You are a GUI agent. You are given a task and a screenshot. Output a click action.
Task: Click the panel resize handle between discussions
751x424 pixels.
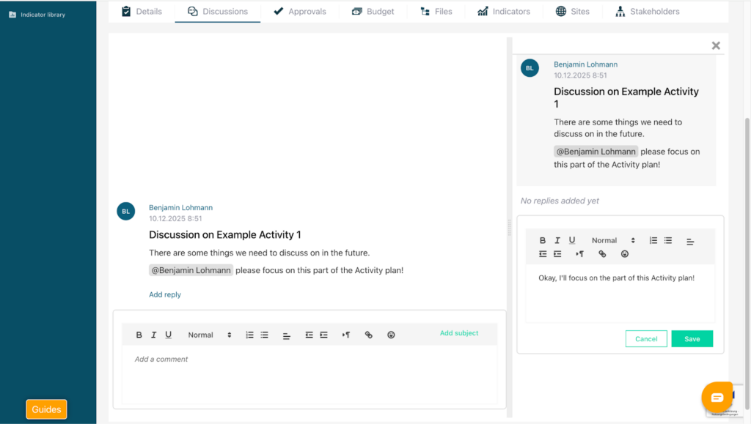pyautogui.click(x=509, y=227)
